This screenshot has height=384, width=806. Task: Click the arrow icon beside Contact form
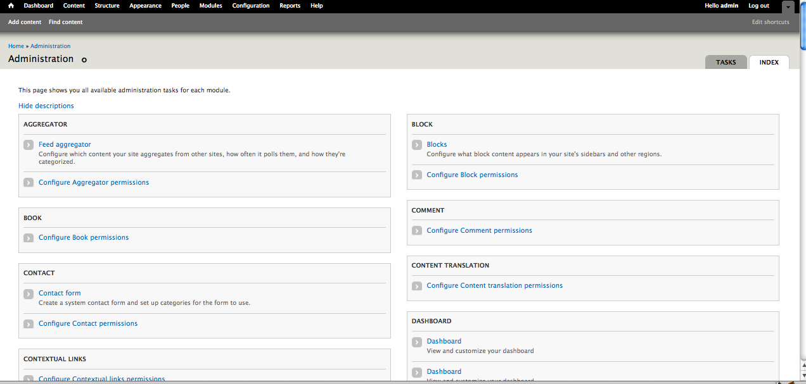coord(28,293)
